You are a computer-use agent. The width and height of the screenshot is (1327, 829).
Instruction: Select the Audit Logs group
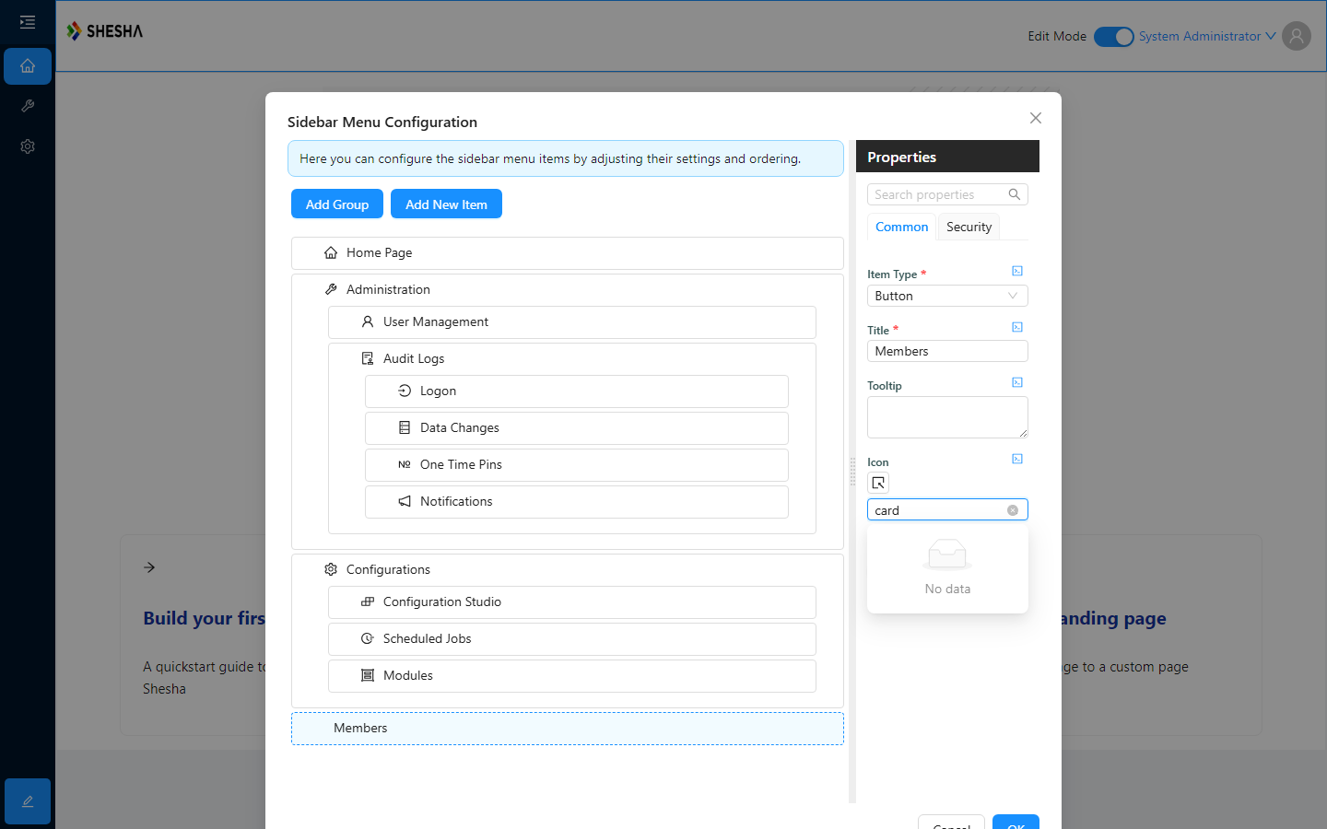pos(572,358)
